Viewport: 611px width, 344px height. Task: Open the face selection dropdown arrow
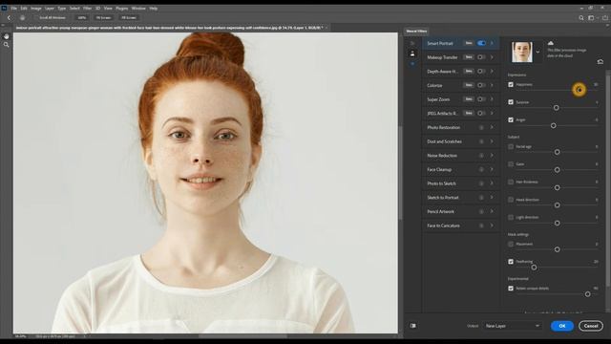[538, 52]
